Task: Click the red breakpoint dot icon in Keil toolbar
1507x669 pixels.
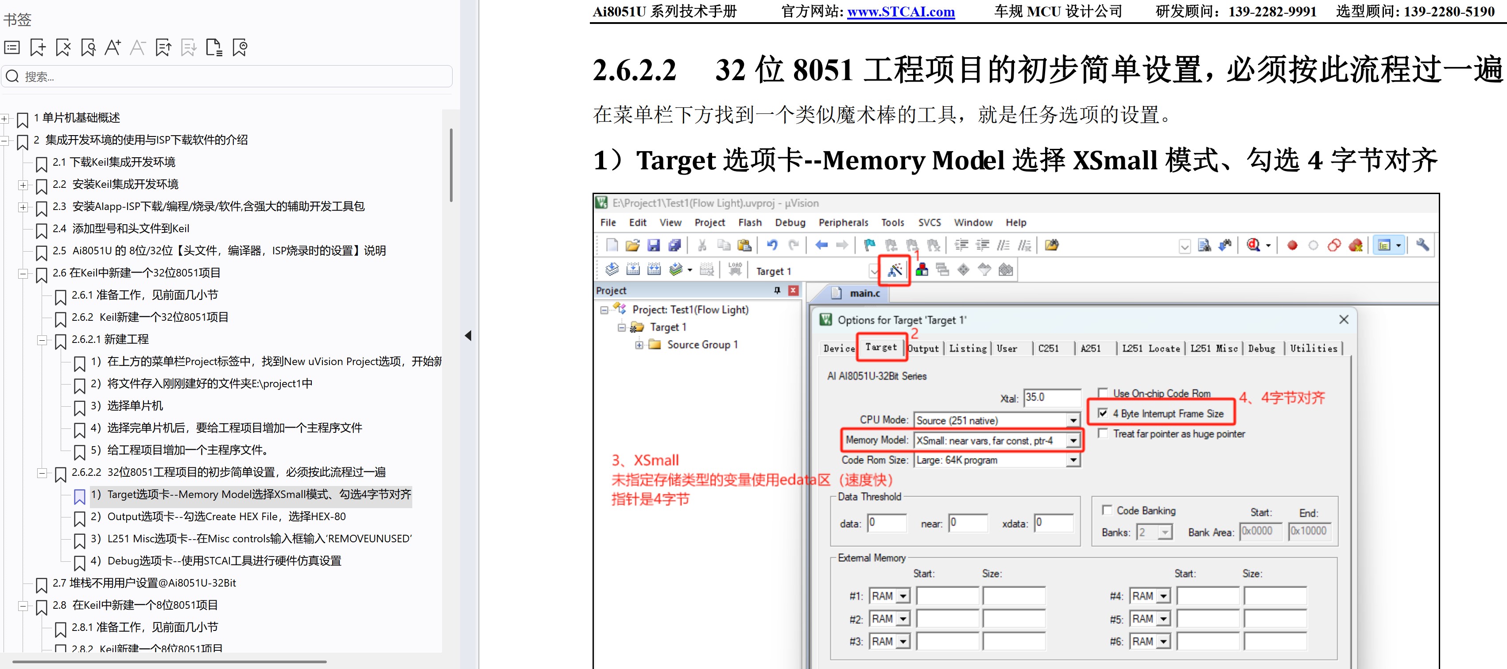Action: click(x=1292, y=245)
